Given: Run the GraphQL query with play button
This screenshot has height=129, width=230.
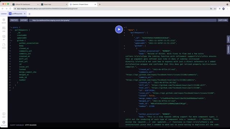Looking at the screenshot, I should pyautogui.click(x=119, y=29).
